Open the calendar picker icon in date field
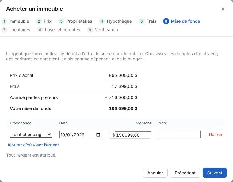This screenshot has height=182, width=233. pos(98,135)
